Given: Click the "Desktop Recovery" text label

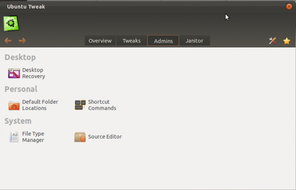Looking at the screenshot, I should (34, 73).
